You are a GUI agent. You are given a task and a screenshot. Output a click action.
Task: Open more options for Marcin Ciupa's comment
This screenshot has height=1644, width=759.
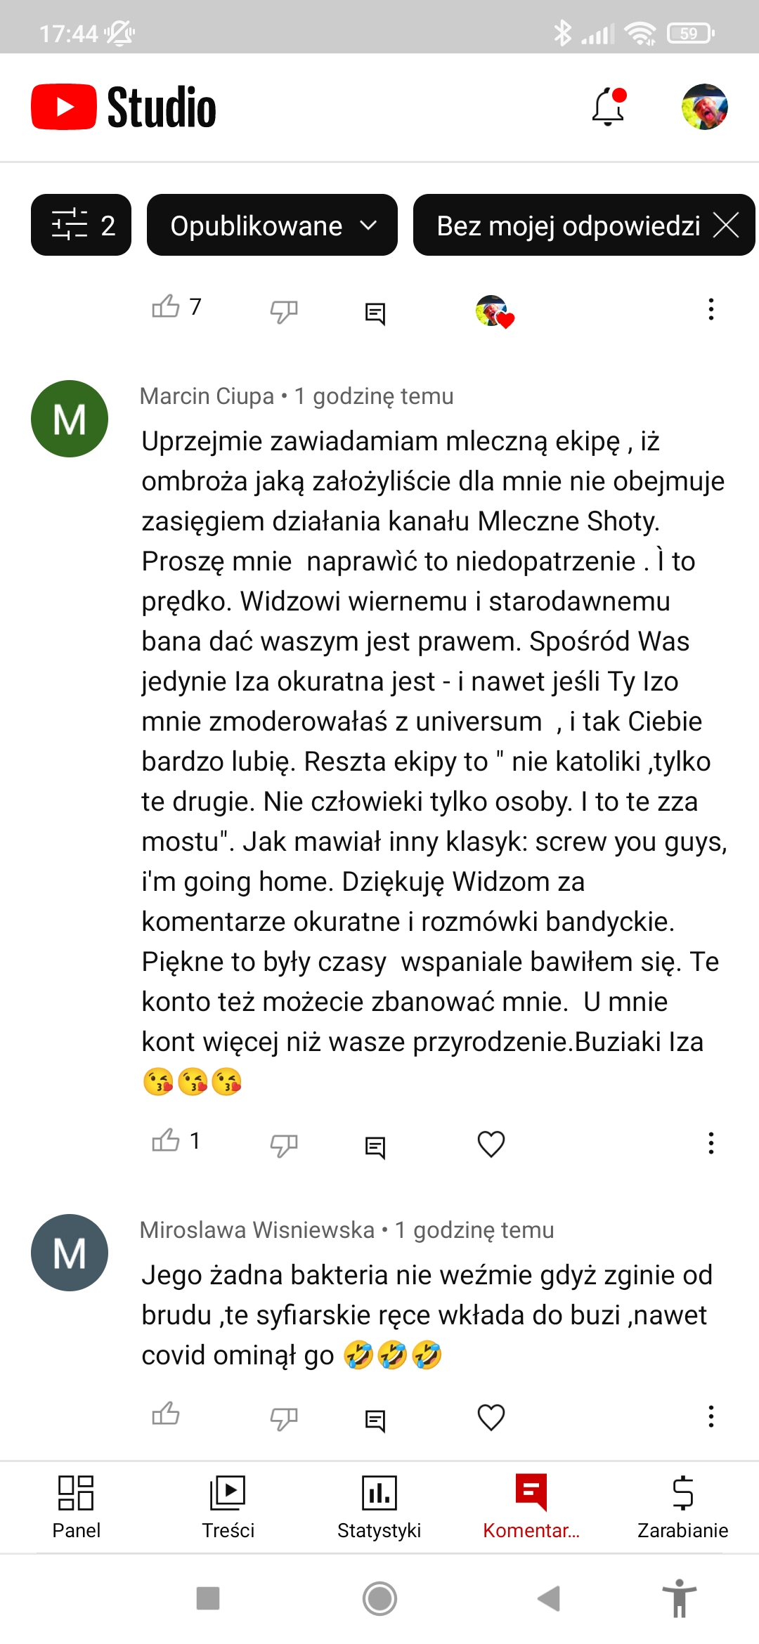pos(711,1143)
